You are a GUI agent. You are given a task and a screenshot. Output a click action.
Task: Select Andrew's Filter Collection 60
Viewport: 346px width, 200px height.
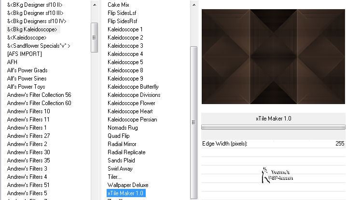pos(39,103)
